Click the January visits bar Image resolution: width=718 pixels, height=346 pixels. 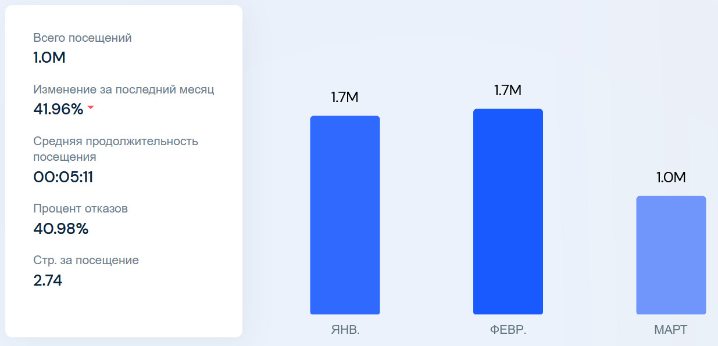point(345,215)
